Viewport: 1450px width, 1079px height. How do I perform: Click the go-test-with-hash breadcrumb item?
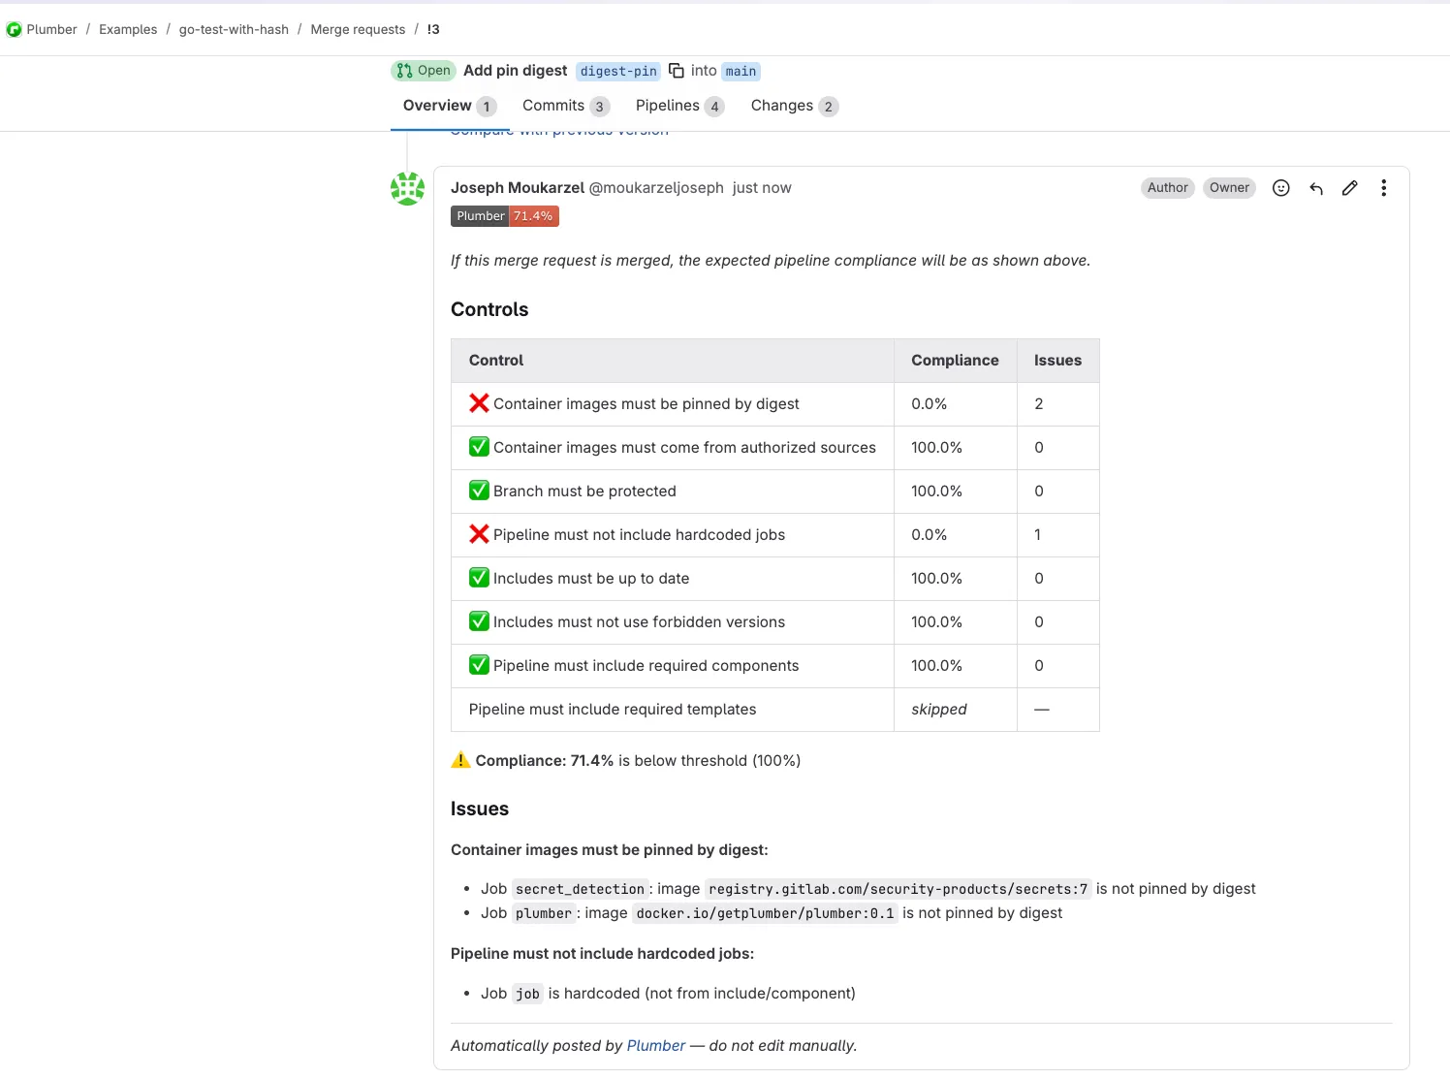(234, 29)
